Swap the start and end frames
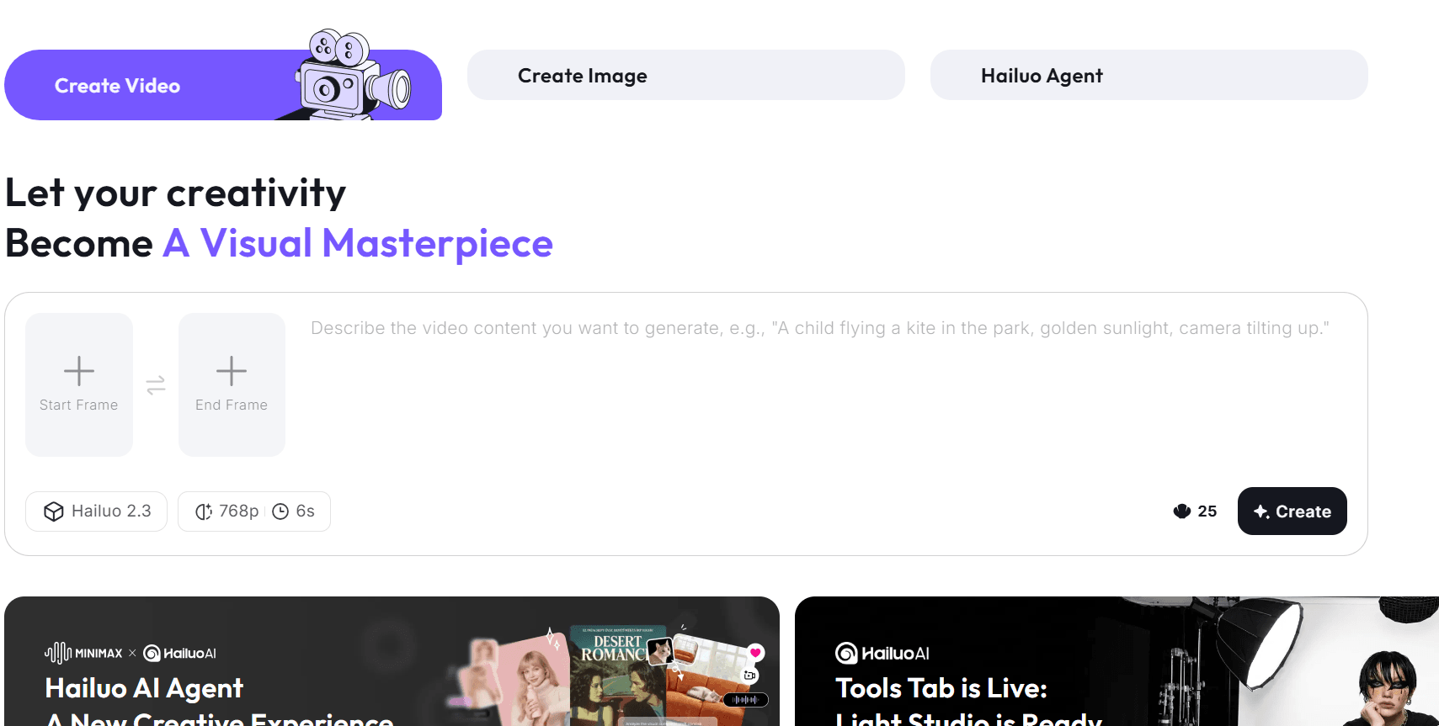The height and width of the screenshot is (726, 1439). click(156, 385)
